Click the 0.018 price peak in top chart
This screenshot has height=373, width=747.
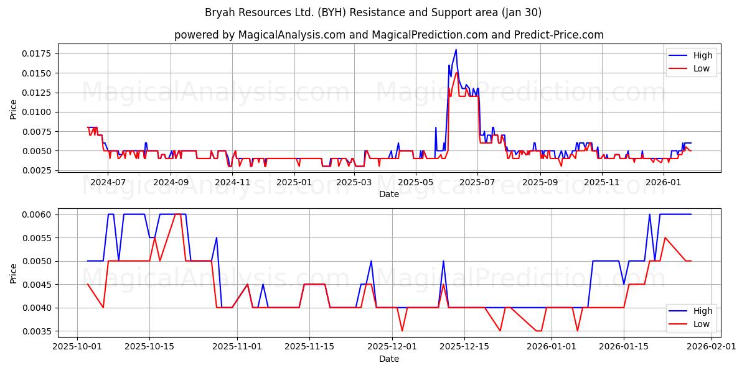coord(456,50)
